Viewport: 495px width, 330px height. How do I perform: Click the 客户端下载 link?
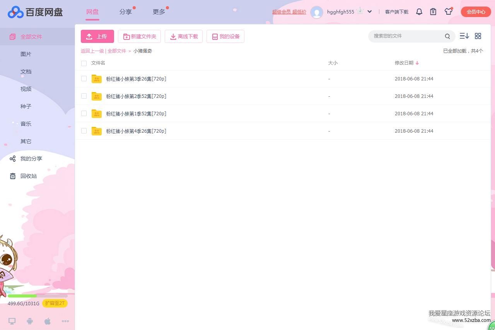(397, 12)
